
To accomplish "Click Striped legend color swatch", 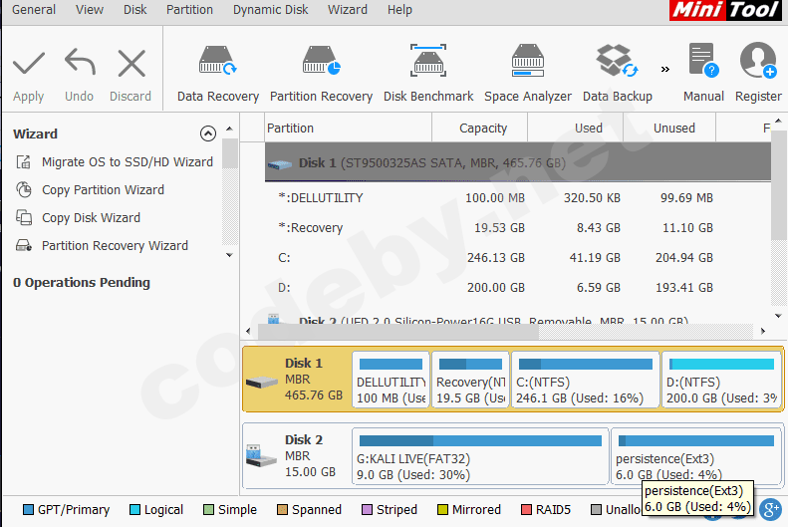I will 367,510.
